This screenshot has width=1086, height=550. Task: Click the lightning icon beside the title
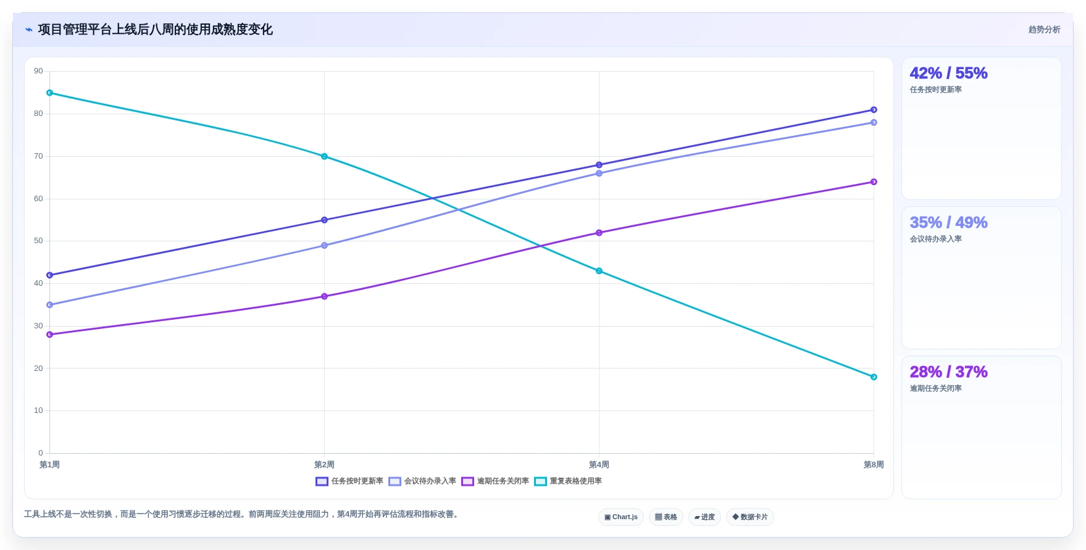pyautogui.click(x=29, y=30)
